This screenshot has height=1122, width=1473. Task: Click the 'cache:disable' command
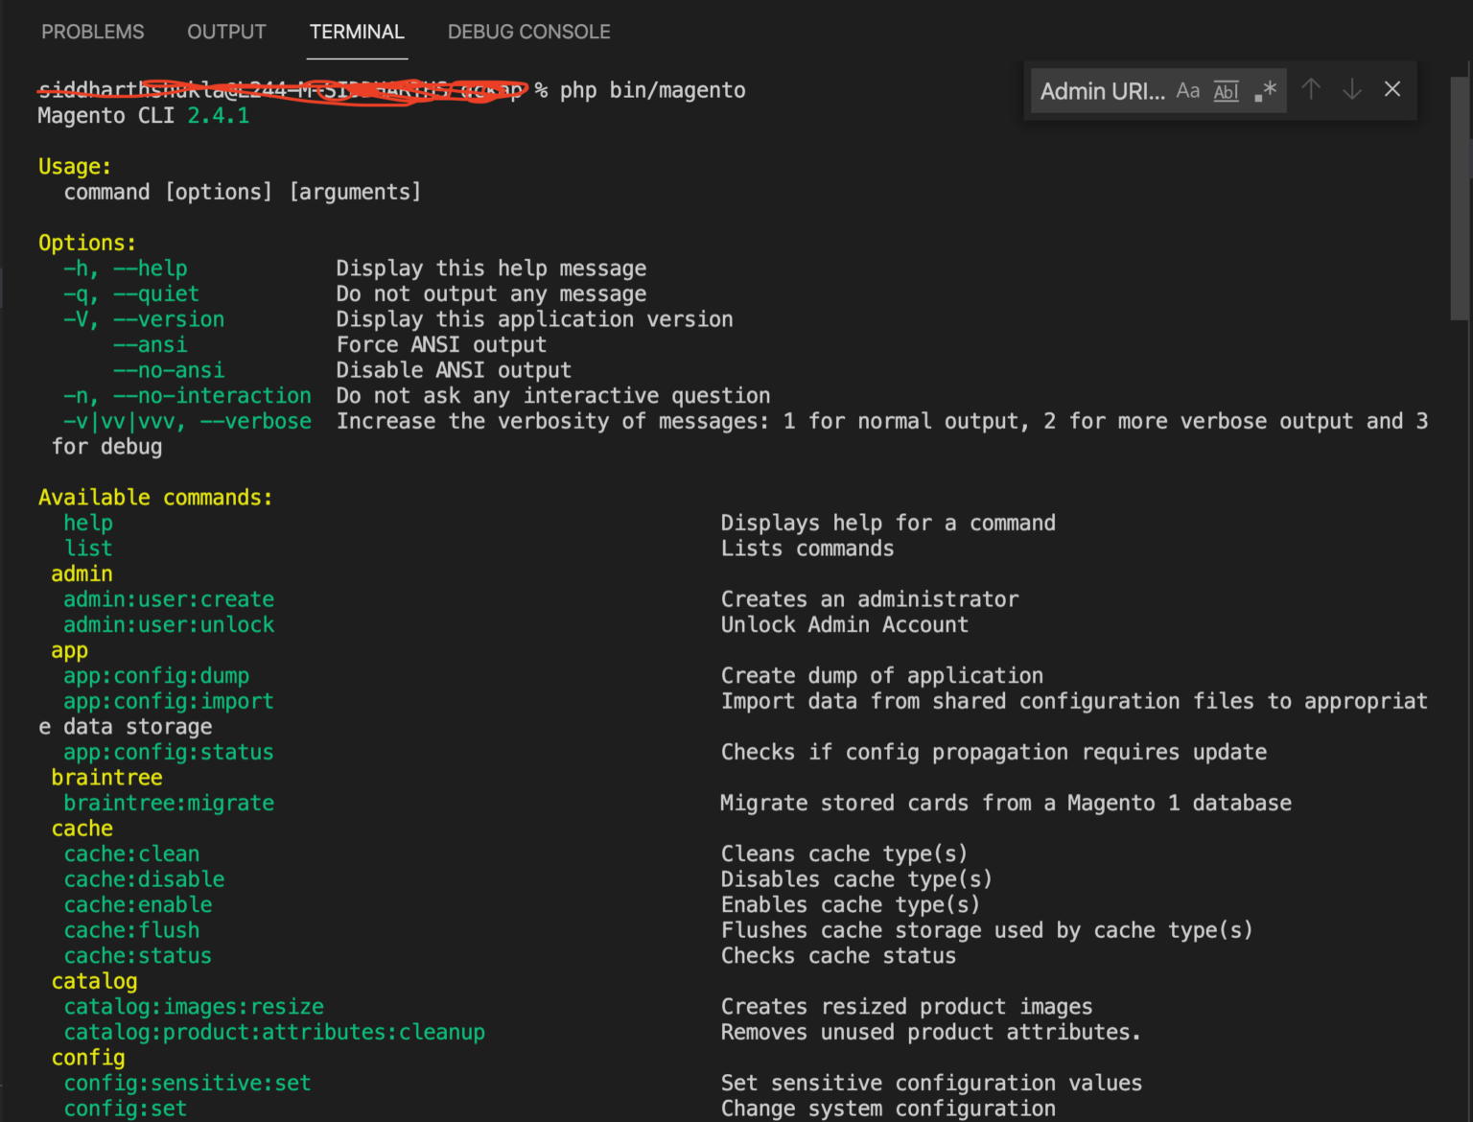(145, 879)
